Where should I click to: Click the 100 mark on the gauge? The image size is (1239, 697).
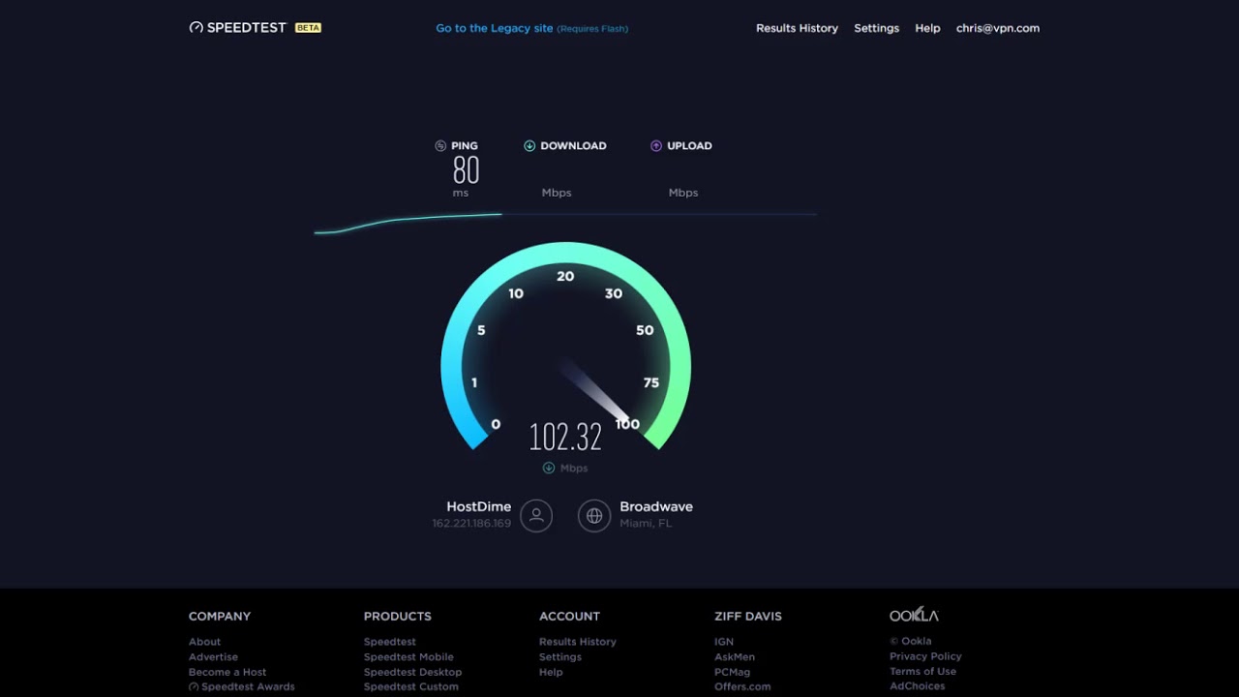[627, 424]
